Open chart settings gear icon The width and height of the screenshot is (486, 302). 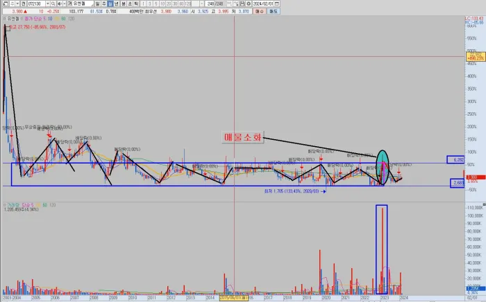click(x=249, y=3)
